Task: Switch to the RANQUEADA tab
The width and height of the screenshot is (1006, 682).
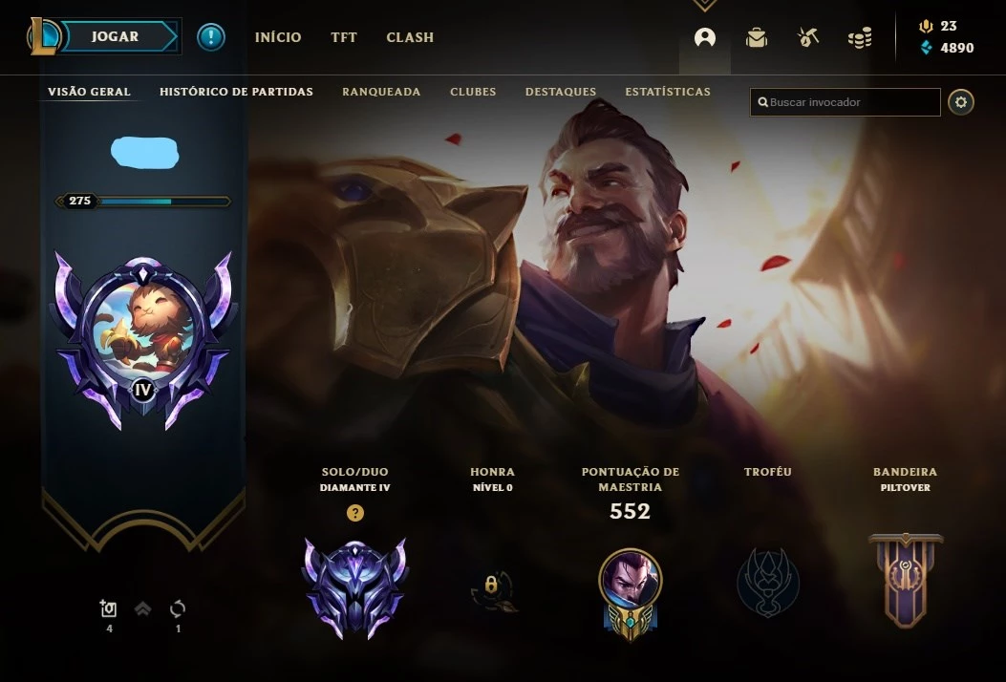Action: point(381,92)
